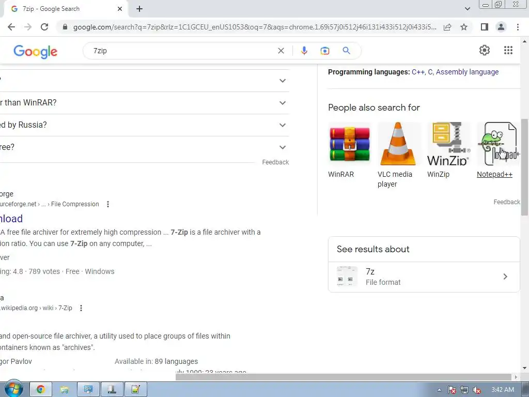This screenshot has width=529, height=397.
Task: Select the WinRAR thumbnail
Action: (350, 144)
